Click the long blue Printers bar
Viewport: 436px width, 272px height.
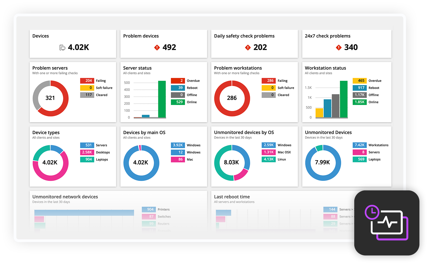[x=84, y=213]
